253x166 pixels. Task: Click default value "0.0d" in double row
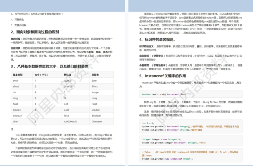click(x=66, y=110)
